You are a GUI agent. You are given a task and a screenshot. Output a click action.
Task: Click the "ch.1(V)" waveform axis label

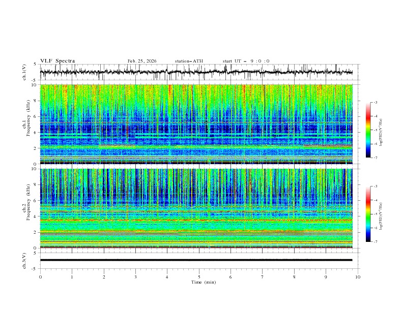[24, 72]
